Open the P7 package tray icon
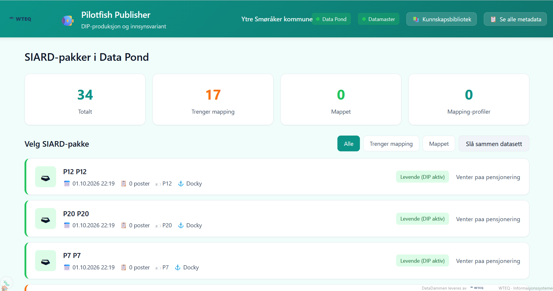This screenshot has height=291, width=553. (46, 261)
